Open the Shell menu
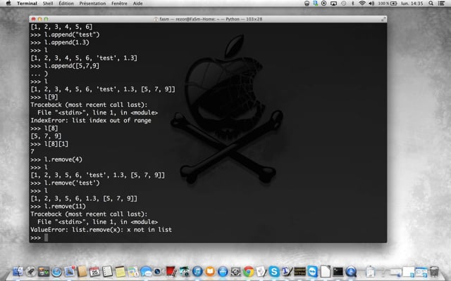 pos(48,4)
